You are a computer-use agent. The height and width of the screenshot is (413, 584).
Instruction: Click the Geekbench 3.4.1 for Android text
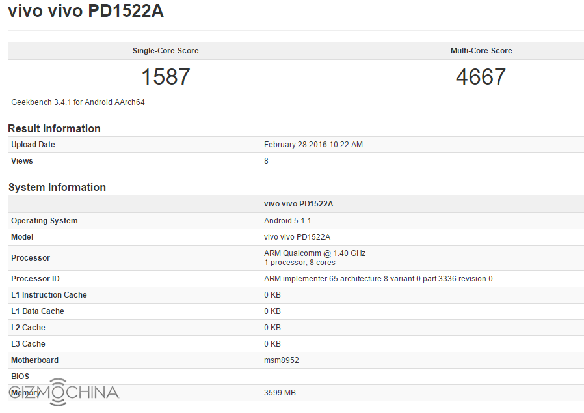click(x=78, y=102)
